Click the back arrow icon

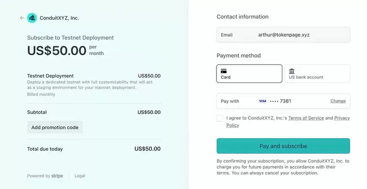[x=22, y=18]
